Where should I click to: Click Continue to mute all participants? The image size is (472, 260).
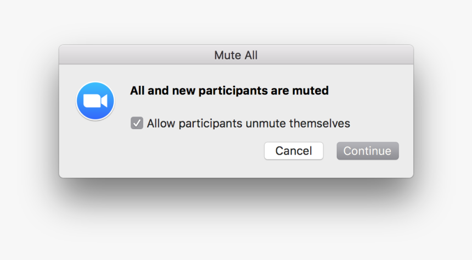pyautogui.click(x=368, y=151)
